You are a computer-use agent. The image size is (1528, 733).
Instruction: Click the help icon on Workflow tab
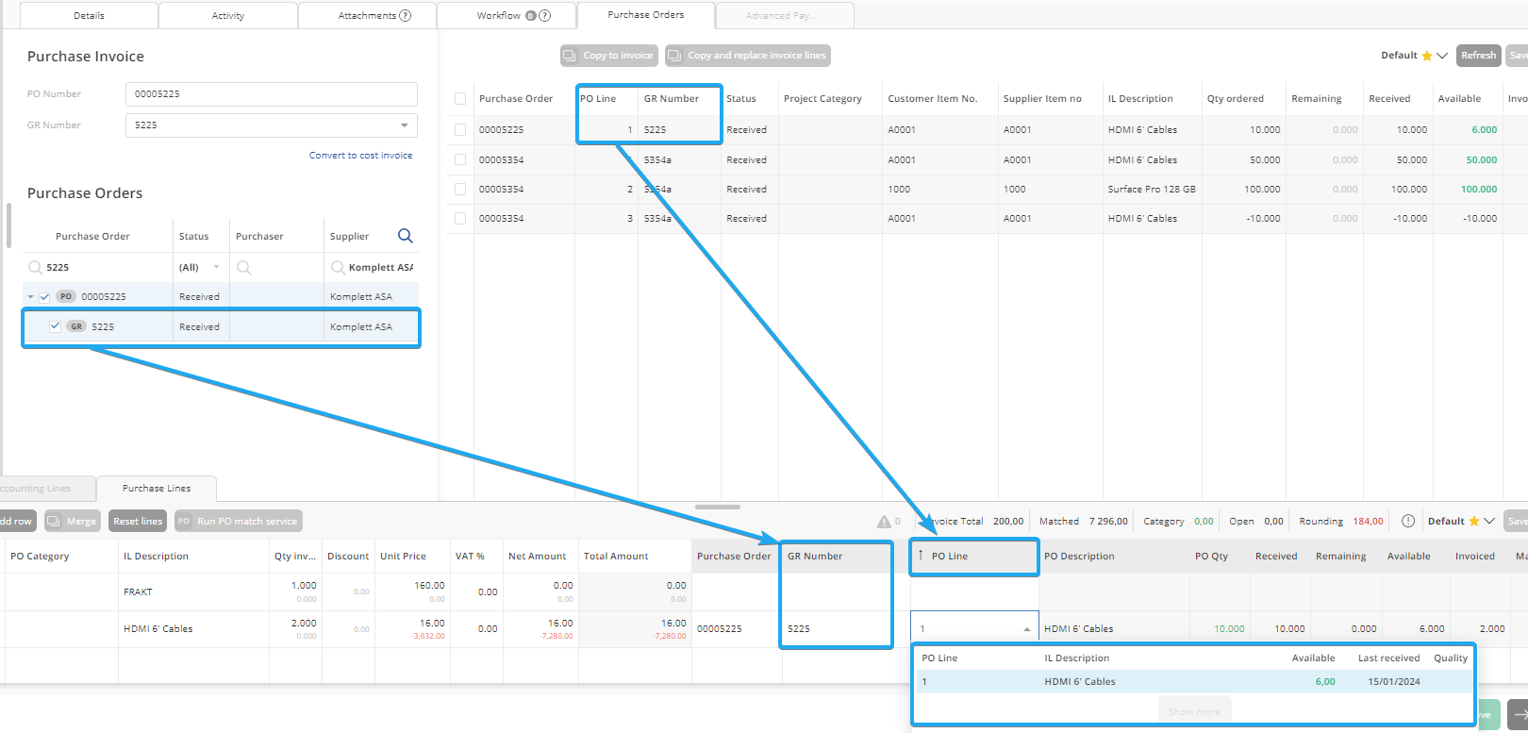click(544, 15)
